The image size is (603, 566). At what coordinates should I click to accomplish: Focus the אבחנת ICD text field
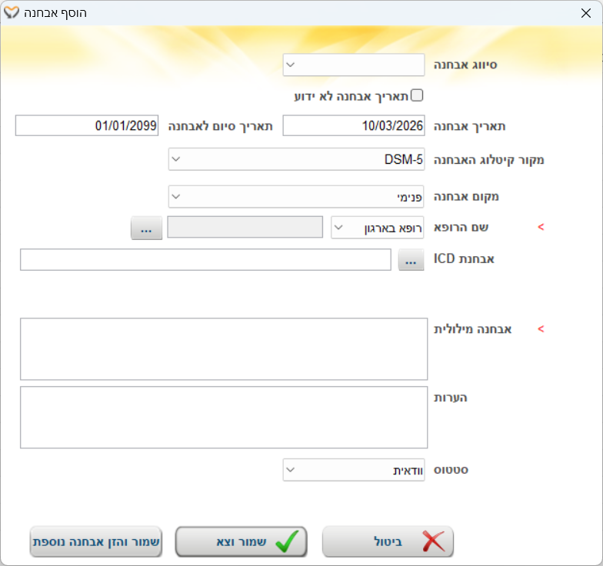[x=205, y=261]
